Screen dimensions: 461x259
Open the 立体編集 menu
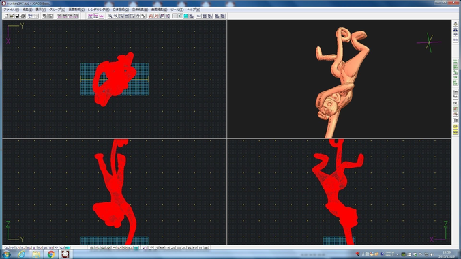click(140, 10)
